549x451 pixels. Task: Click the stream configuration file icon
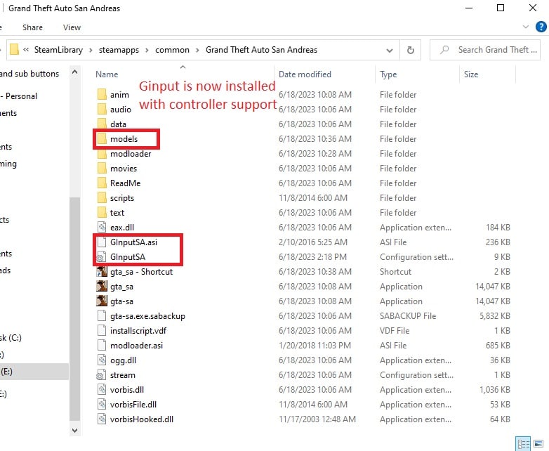coord(102,375)
